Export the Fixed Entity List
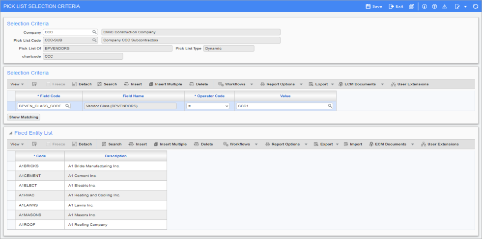The width and height of the screenshot is (482, 239). 323,144
